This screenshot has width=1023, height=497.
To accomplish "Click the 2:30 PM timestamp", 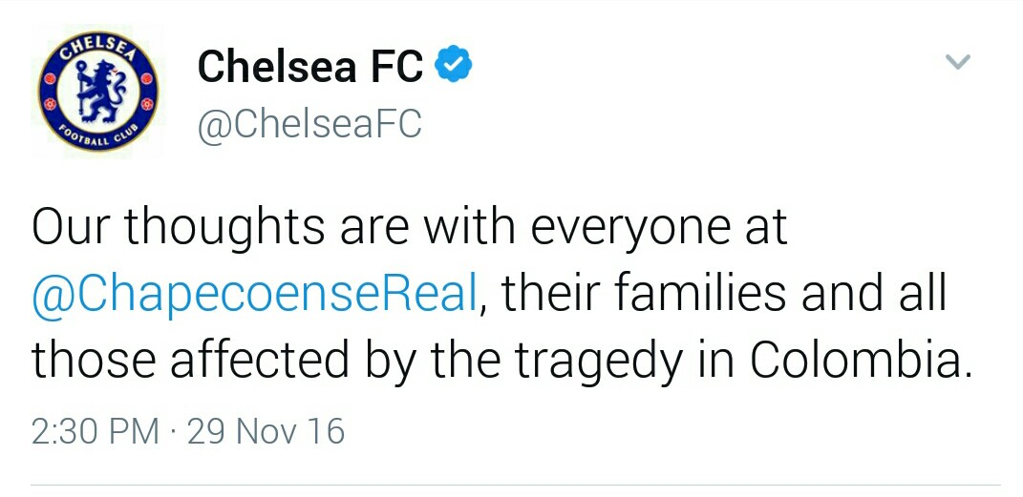I will [96, 431].
